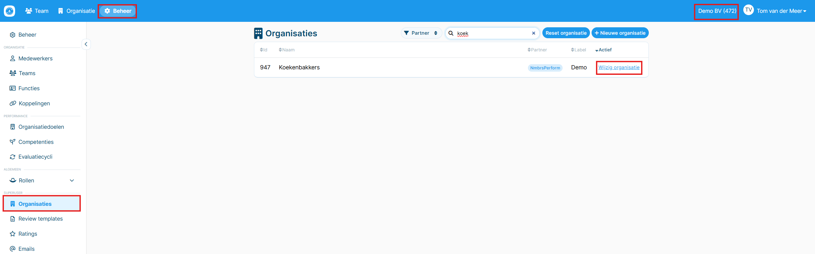
Task: Go to Teams in the sidebar
Action: click(x=27, y=73)
